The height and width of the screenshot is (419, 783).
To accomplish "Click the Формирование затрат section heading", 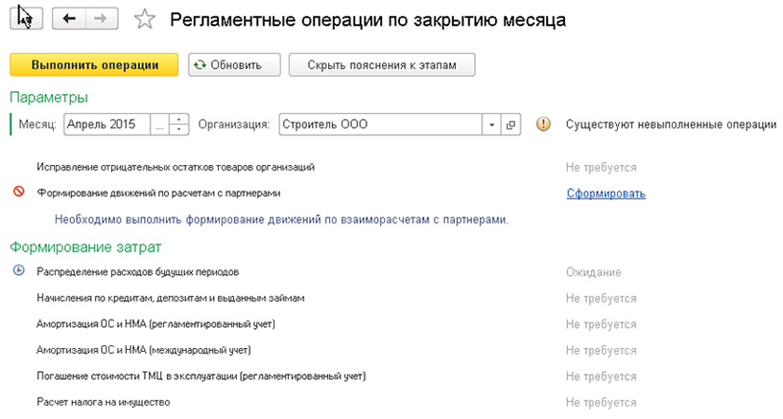I will [x=85, y=247].
